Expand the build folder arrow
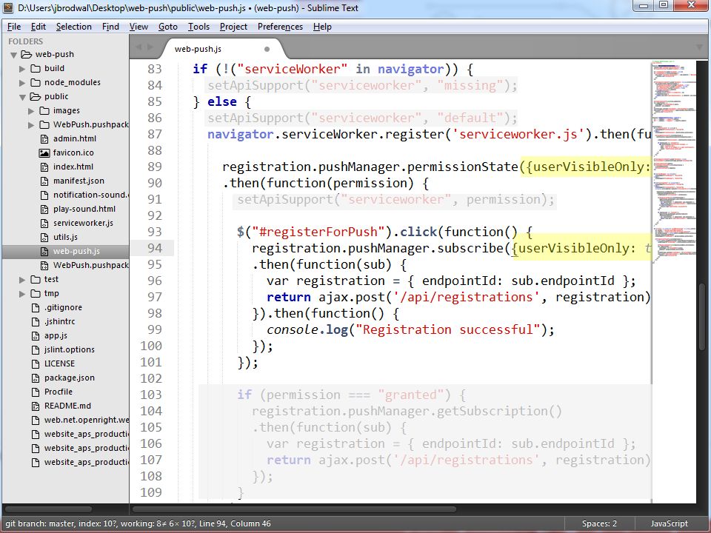The image size is (711, 533). 22,69
